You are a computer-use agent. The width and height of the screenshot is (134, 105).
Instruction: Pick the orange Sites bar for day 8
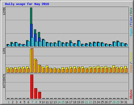click(x=36, y=66)
